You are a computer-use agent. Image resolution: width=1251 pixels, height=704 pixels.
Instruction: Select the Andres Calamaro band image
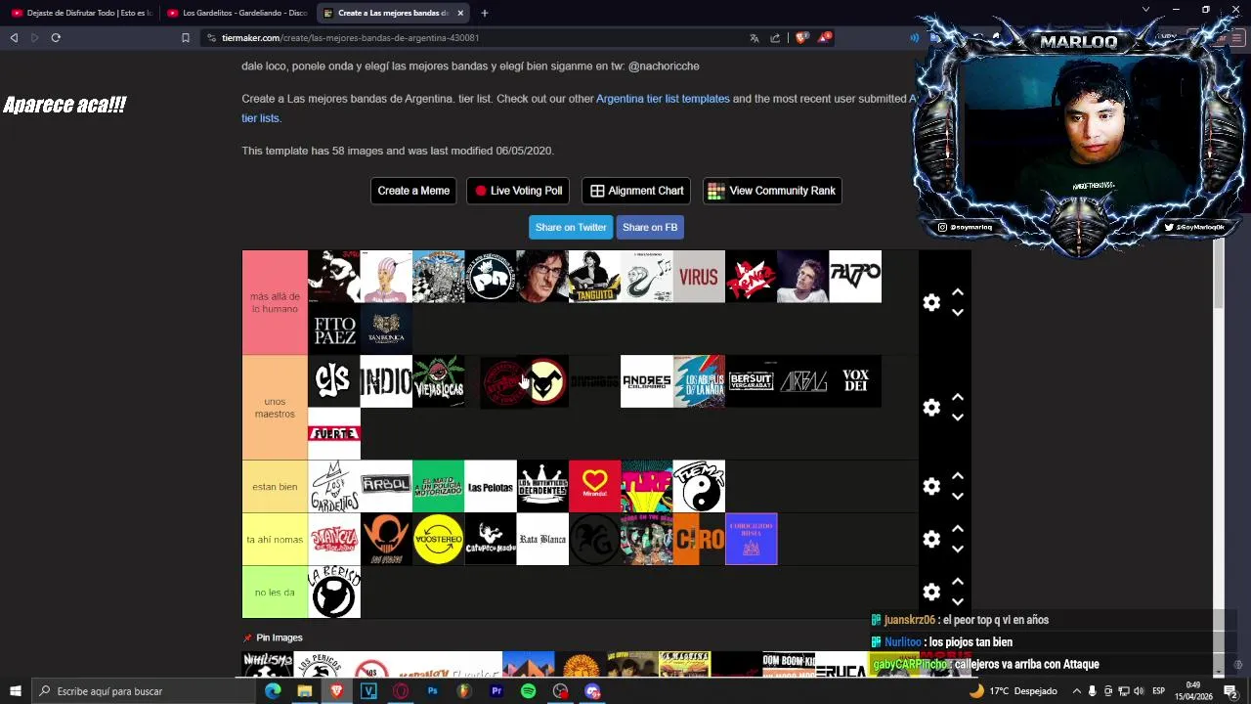(x=647, y=381)
